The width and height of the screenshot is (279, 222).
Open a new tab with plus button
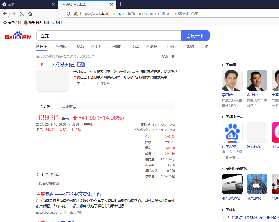click(x=120, y=4)
